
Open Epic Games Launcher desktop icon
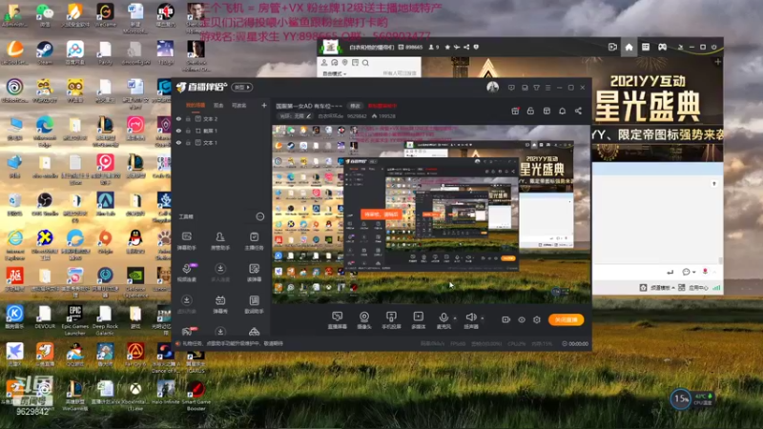click(x=75, y=320)
